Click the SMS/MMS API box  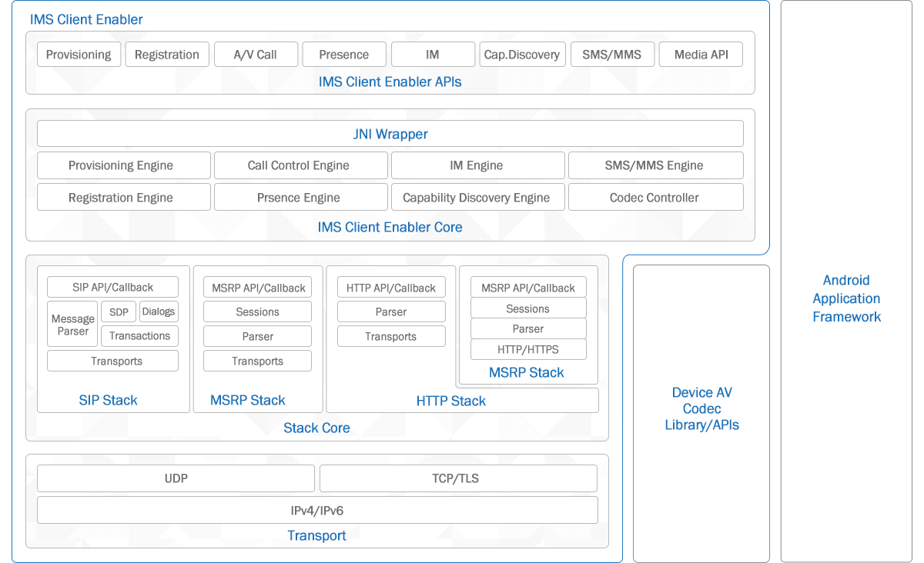click(612, 55)
